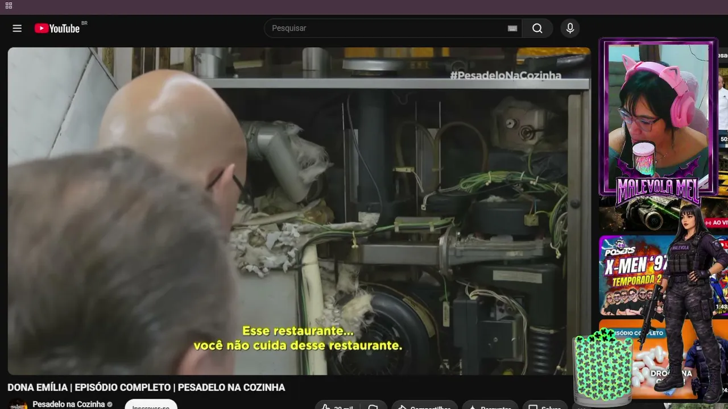Open the YouTube guide hamburger menu

(17, 28)
